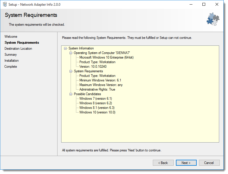Select Summary step in sidebar
This screenshot has height=174, width=228.
tap(11, 55)
